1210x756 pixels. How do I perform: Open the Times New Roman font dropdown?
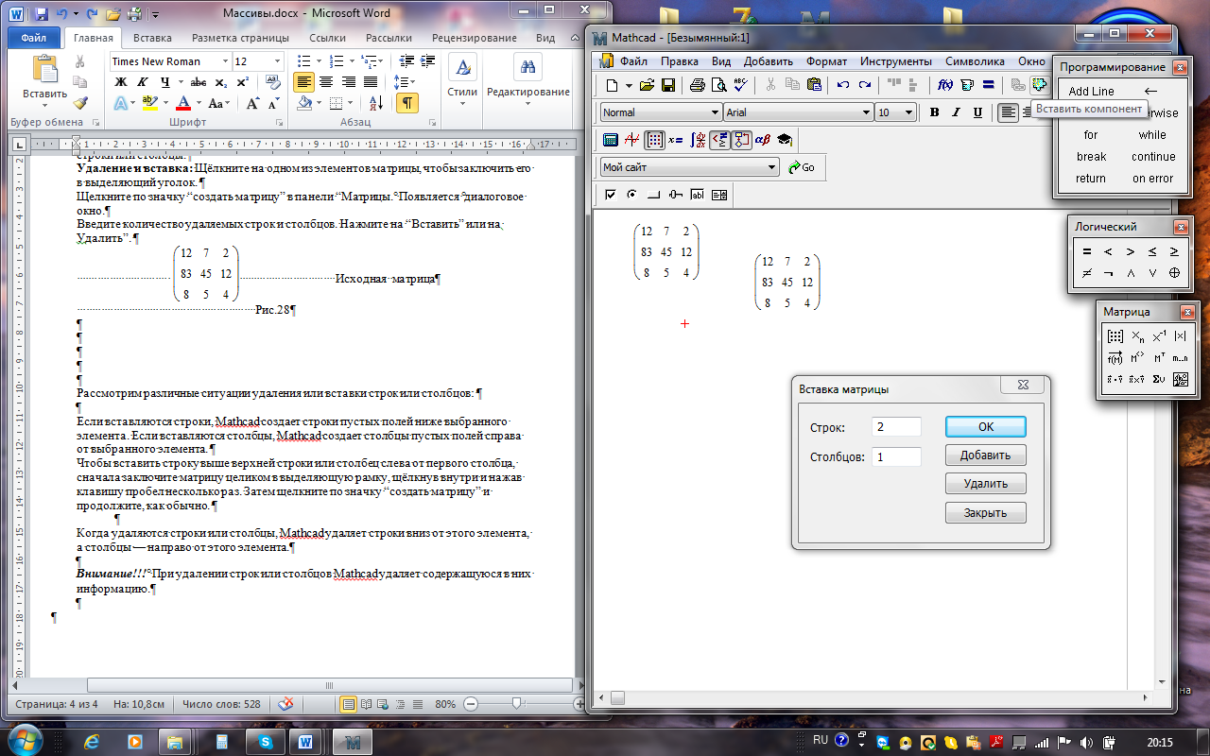click(224, 61)
